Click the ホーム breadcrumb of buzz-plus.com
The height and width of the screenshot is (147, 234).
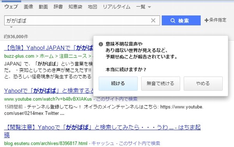point(46,56)
